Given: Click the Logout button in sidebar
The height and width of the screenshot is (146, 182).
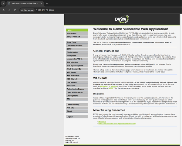Looking at the screenshot, I should pos(70,117).
